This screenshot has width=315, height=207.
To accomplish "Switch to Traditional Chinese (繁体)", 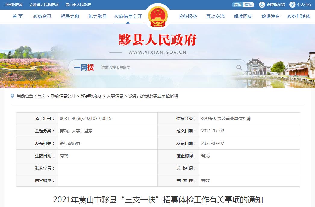I will [x=249, y=5].
